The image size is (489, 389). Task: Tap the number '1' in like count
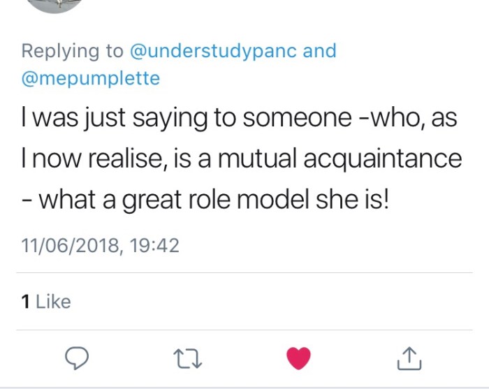click(25, 302)
